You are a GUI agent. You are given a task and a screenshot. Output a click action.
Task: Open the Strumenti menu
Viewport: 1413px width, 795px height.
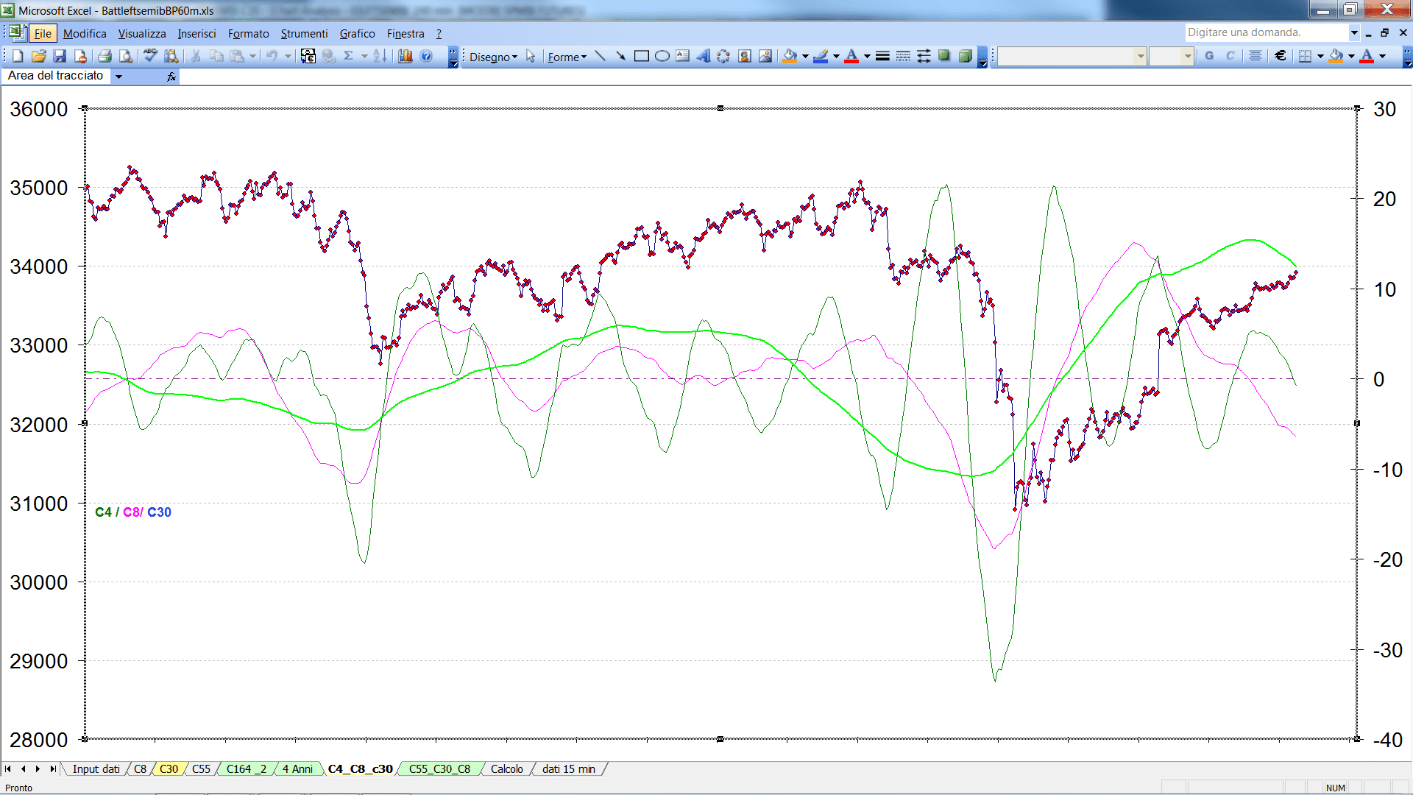(304, 34)
